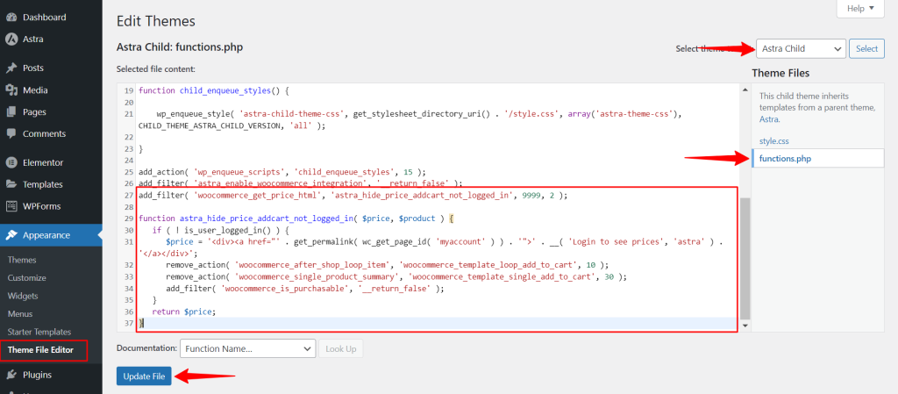
Task: Click line number 34 in gutter
Action: [127, 288]
